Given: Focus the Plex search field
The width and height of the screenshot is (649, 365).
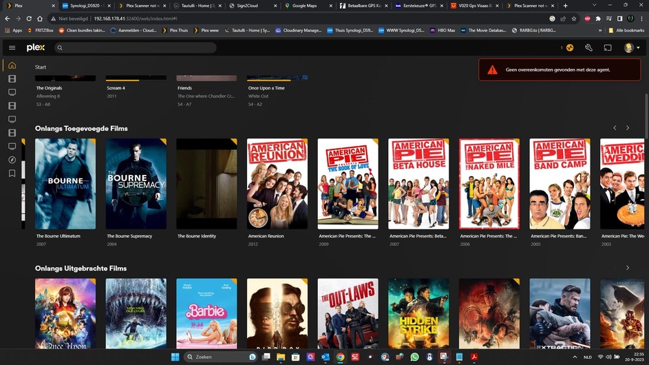Looking at the screenshot, I should [136, 48].
